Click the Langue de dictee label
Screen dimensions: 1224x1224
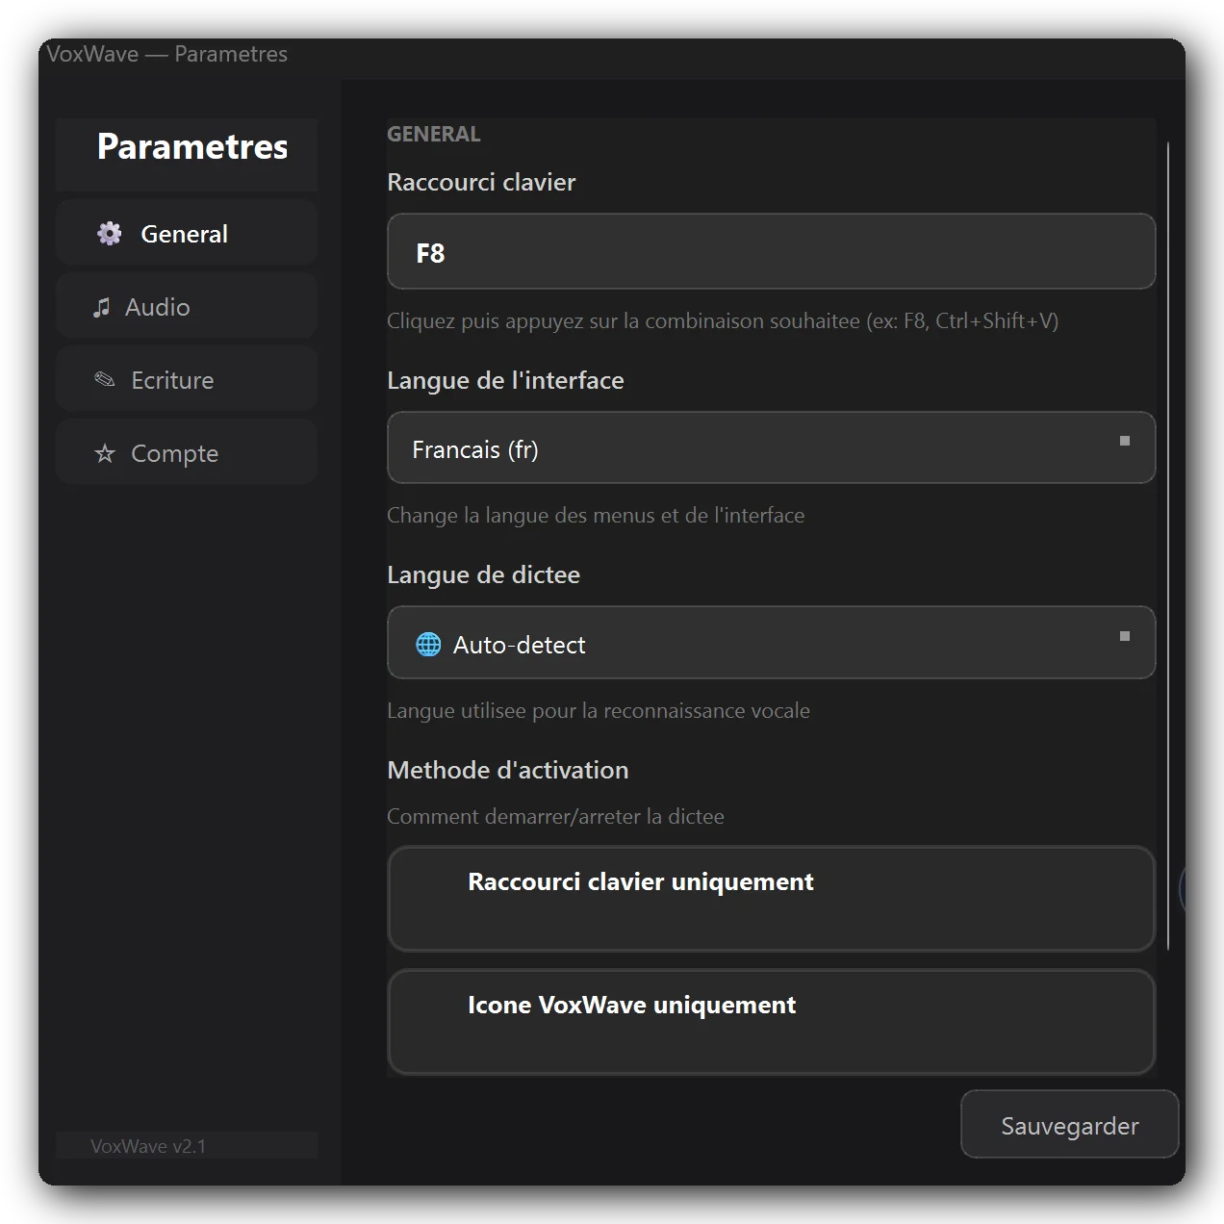click(483, 574)
